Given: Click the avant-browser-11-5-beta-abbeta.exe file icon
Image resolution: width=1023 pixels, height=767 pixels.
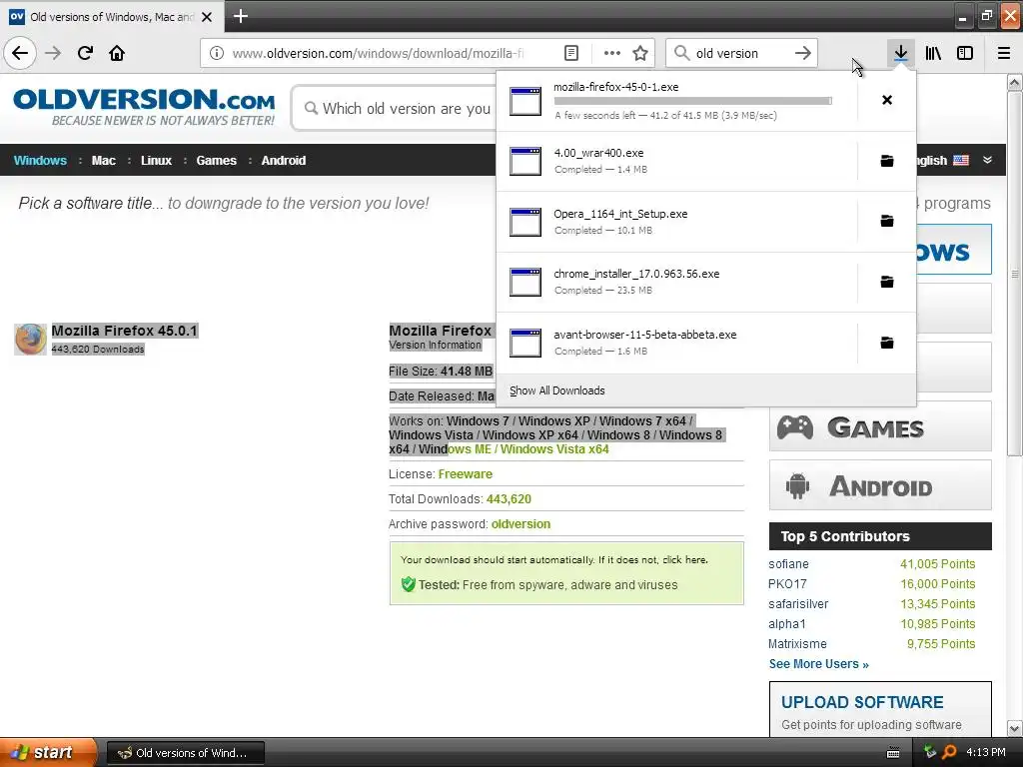Looking at the screenshot, I should [x=525, y=344].
